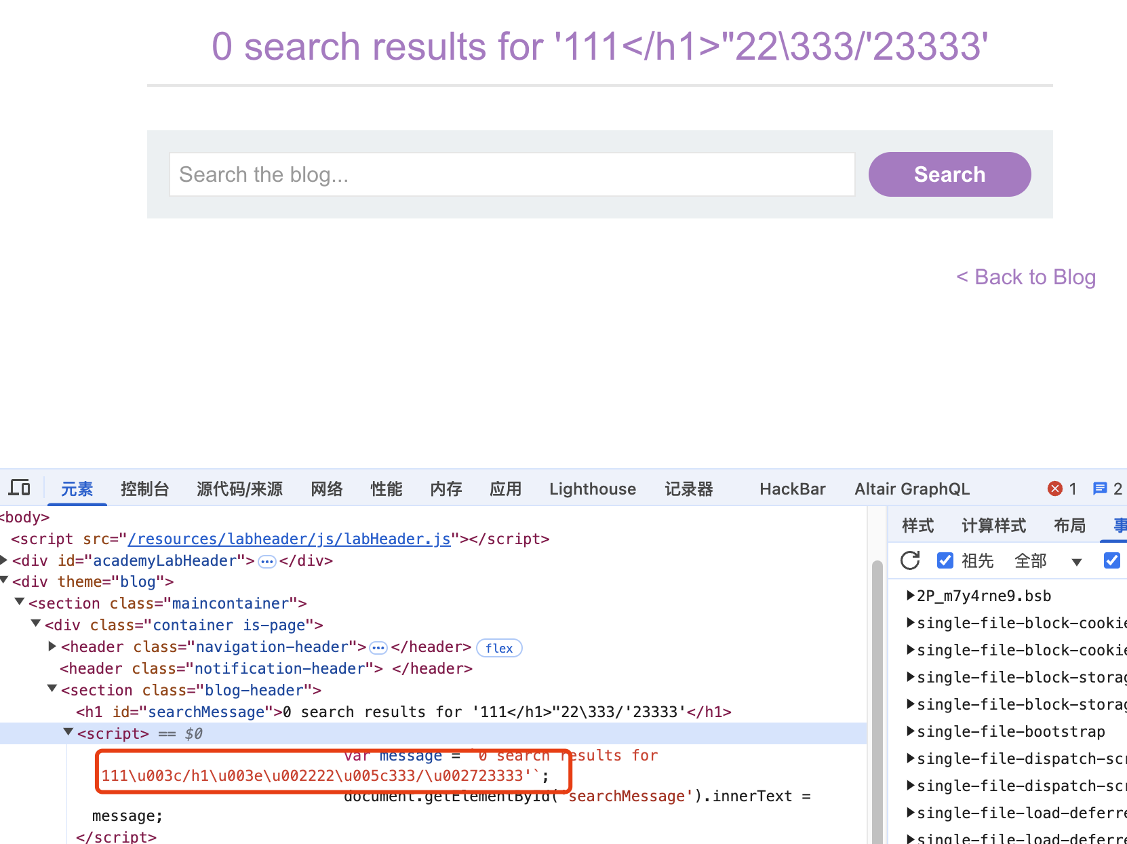1127x844 pixels.
Task: Click the purple Search button
Action: click(949, 174)
